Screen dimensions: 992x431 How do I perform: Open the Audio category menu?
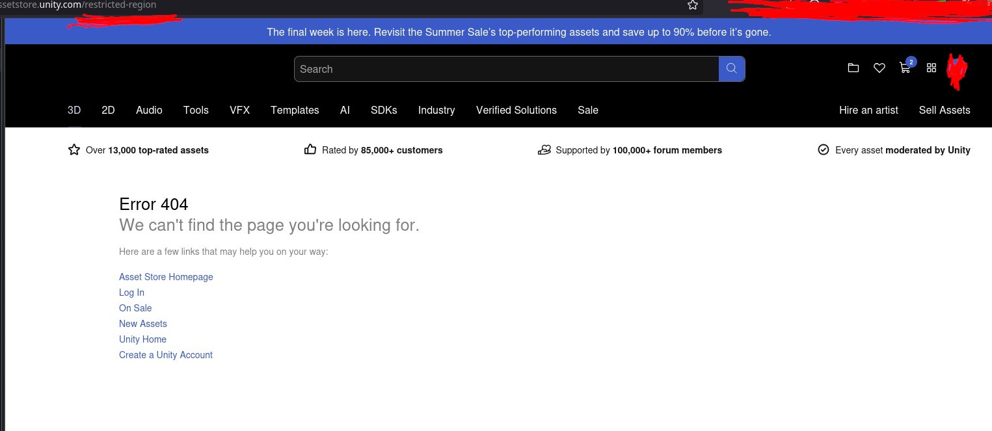[149, 110]
